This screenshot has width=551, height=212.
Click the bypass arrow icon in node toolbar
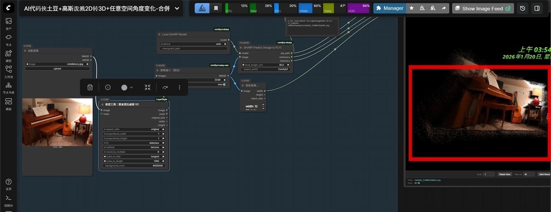pyautogui.click(x=165, y=88)
